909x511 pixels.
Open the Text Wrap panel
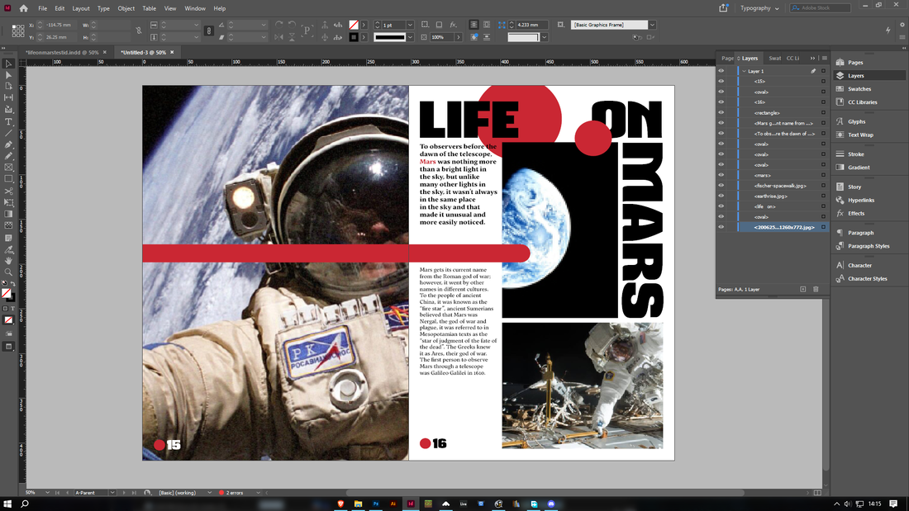pos(860,135)
